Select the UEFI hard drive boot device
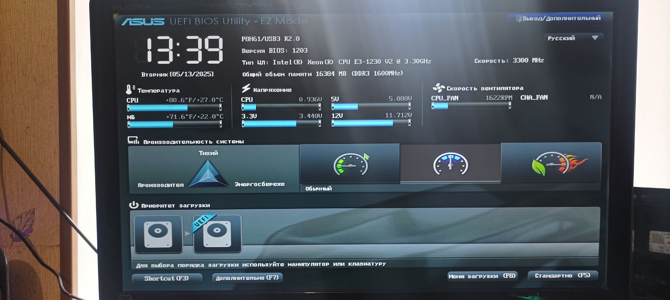The height and width of the screenshot is (300, 670). click(x=217, y=234)
